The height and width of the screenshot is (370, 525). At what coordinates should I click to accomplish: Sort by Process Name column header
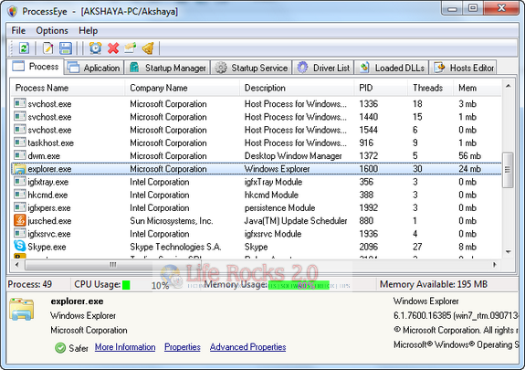[68, 88]
